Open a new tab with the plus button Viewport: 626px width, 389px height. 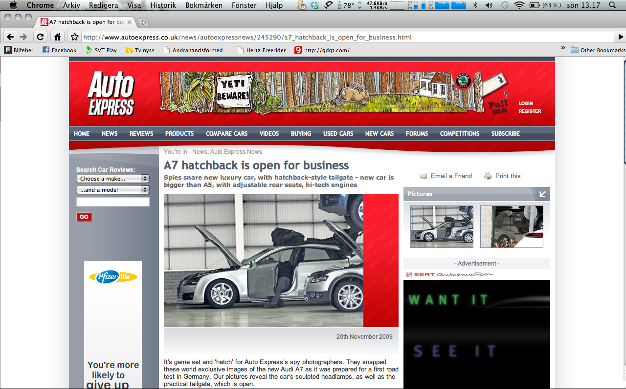point(143,22)
